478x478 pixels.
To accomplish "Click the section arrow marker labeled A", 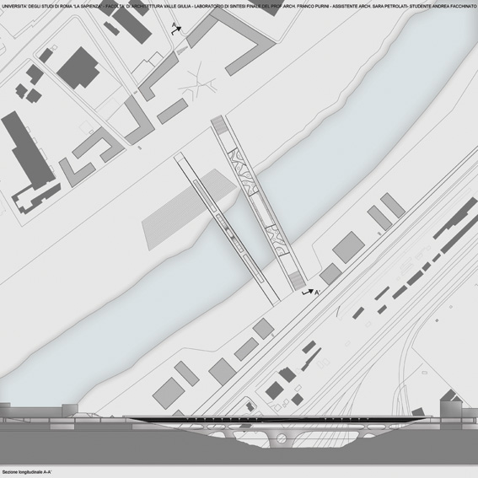I will (176, 29).
